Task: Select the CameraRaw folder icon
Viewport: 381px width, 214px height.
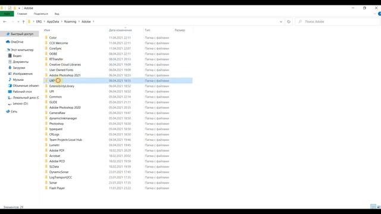Action: (46, 113)
